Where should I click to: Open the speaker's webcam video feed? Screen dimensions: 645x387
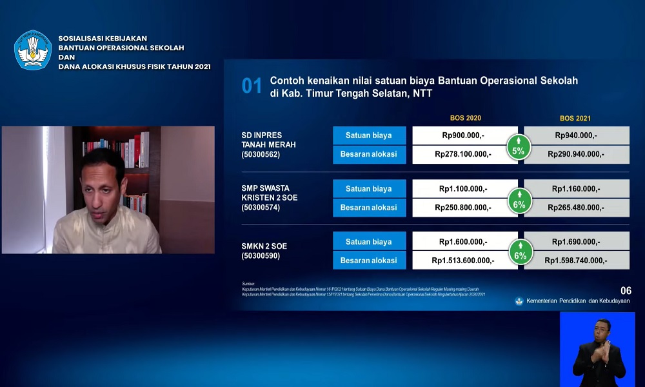108,190
